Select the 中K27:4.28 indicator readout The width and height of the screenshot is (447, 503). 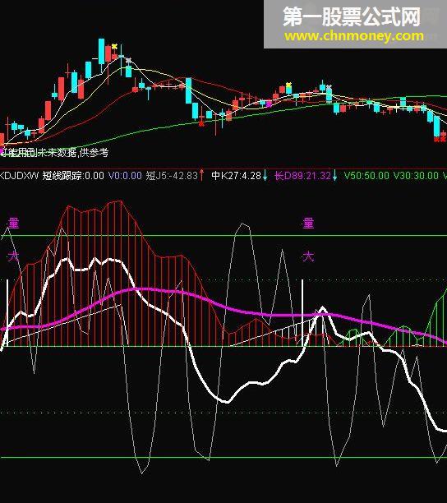pos(237,176)
